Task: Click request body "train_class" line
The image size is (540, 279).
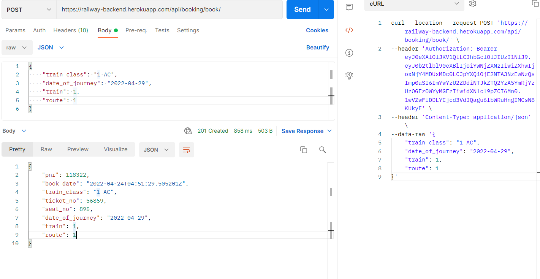Action: click(x=81, y=75)
